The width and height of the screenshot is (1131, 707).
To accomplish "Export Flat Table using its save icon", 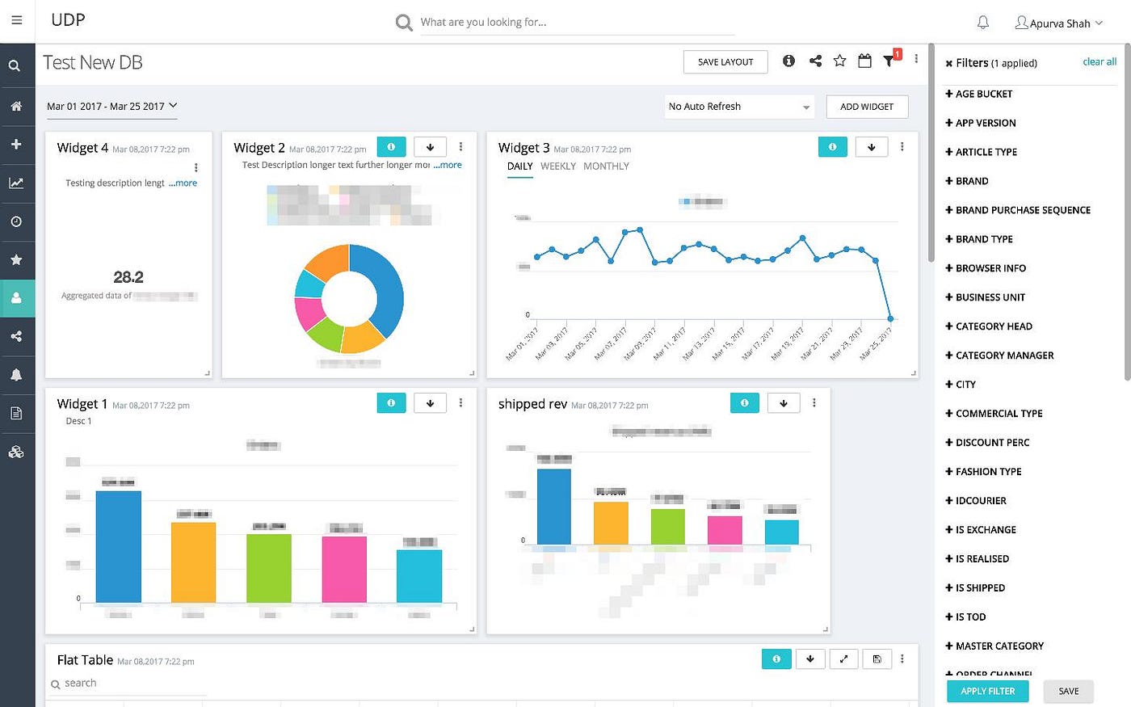I will tap(877, 659).
